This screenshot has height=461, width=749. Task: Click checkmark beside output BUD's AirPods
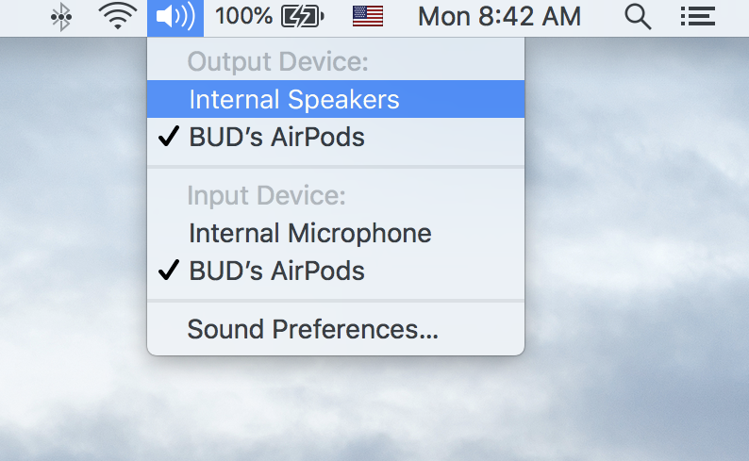pos(169,136)
